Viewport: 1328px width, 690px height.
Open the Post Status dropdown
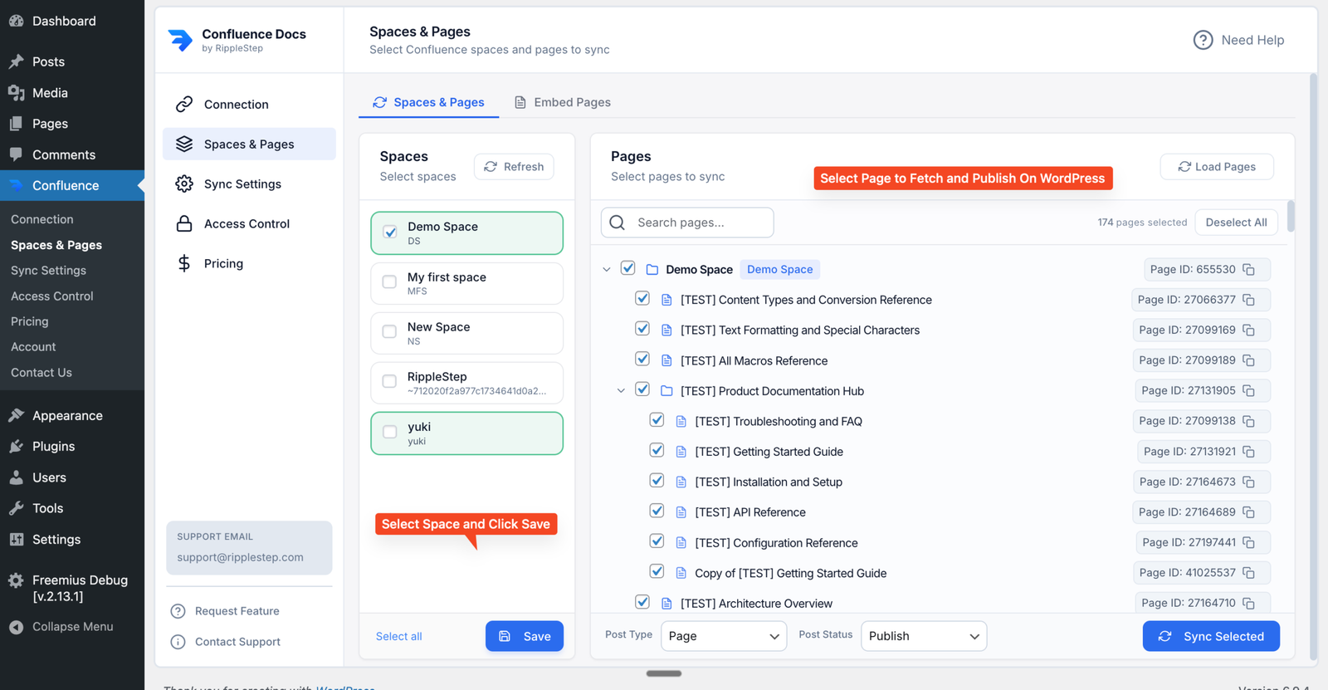(924, 636)
